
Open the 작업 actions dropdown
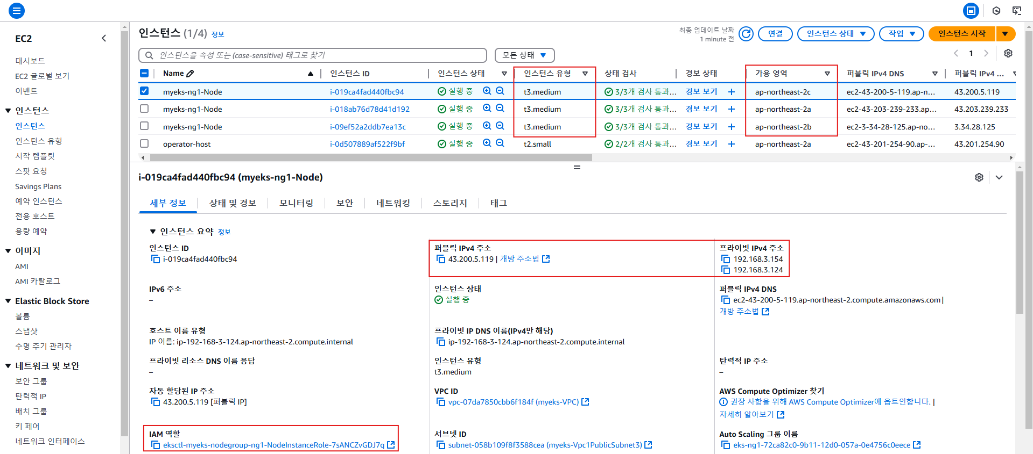(x=902, y=34)
